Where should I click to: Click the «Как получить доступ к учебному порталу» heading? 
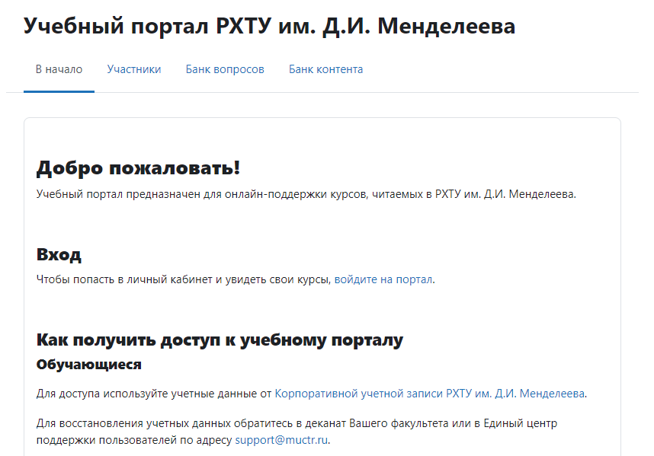[220, 340]
